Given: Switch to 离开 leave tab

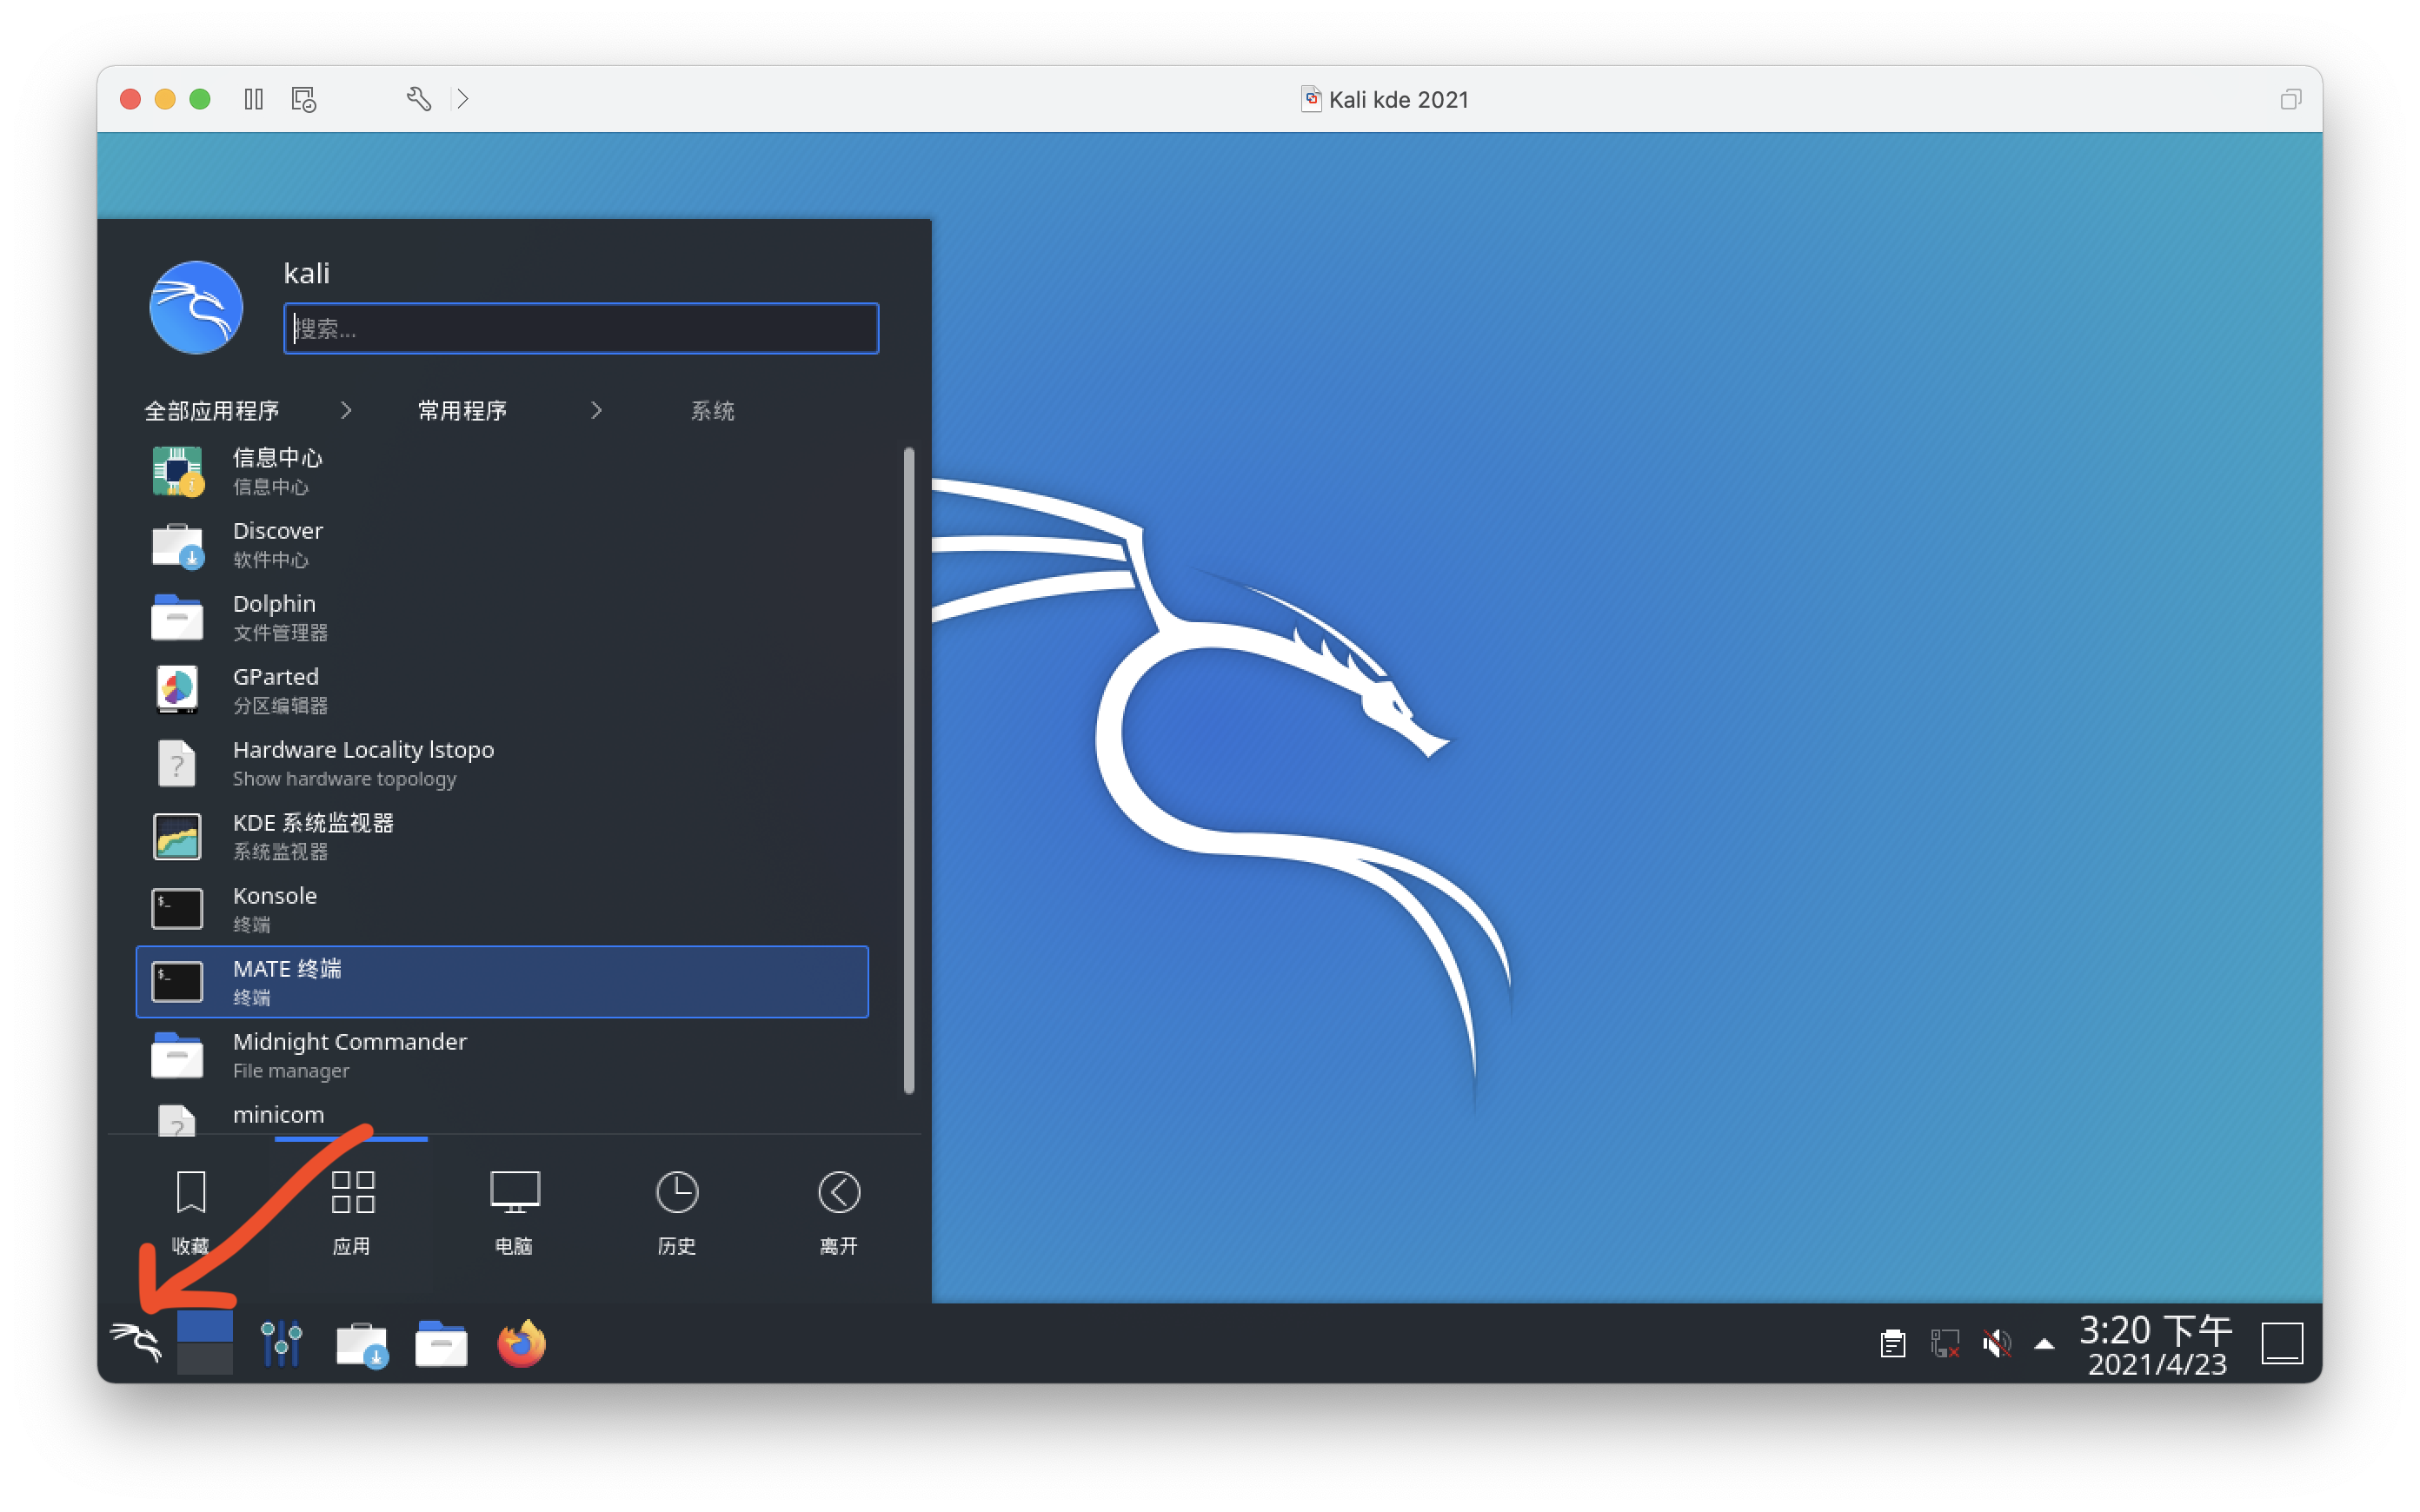Looking at the screenshot, I should pos(839,1212).
